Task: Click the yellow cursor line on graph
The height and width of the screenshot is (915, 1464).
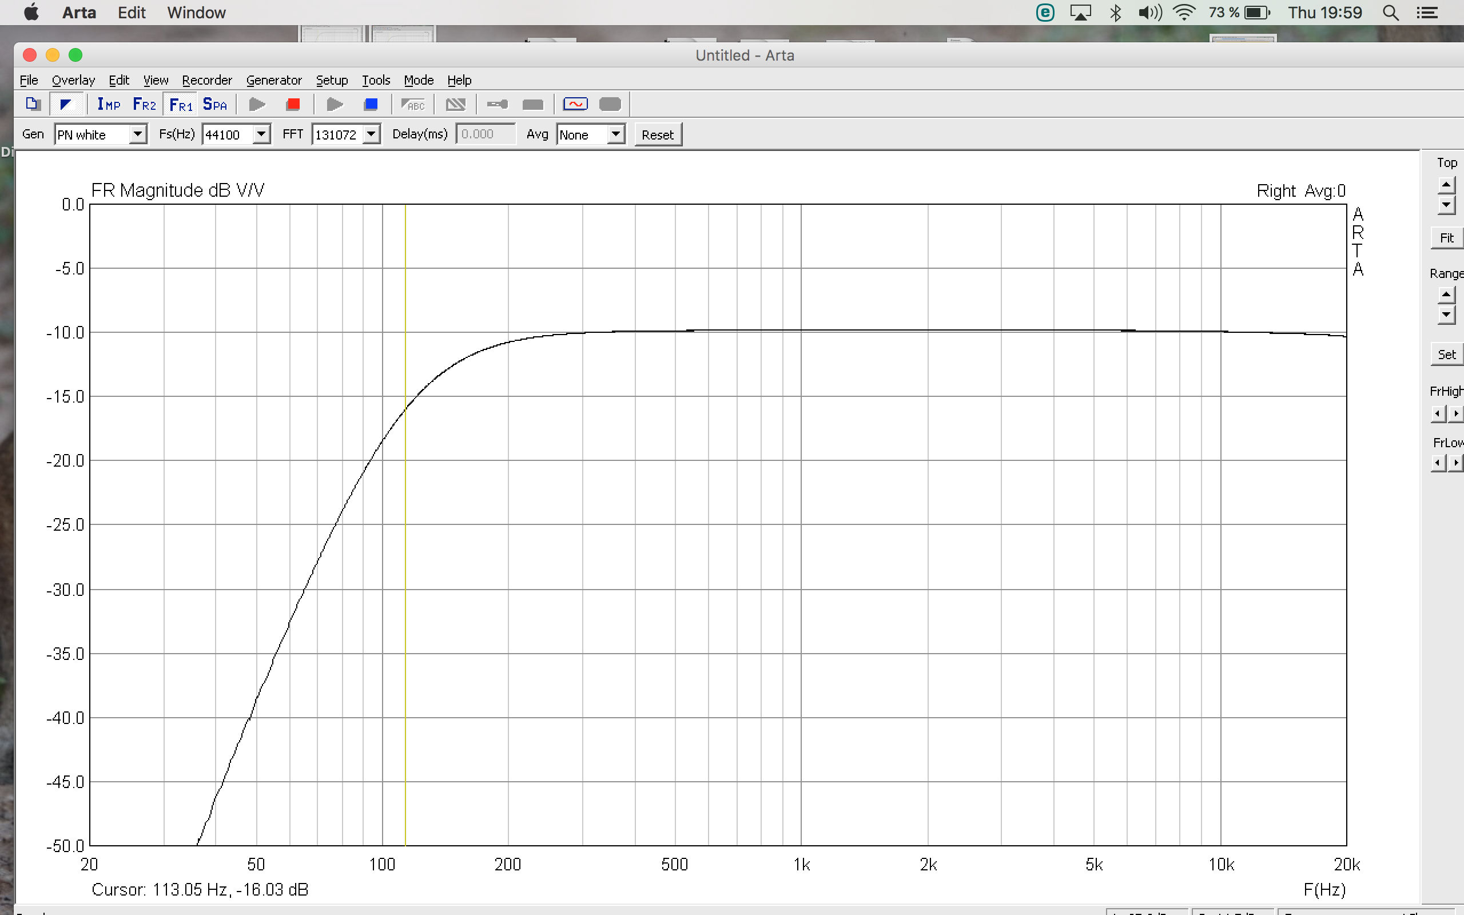Action: coord(405,524)
